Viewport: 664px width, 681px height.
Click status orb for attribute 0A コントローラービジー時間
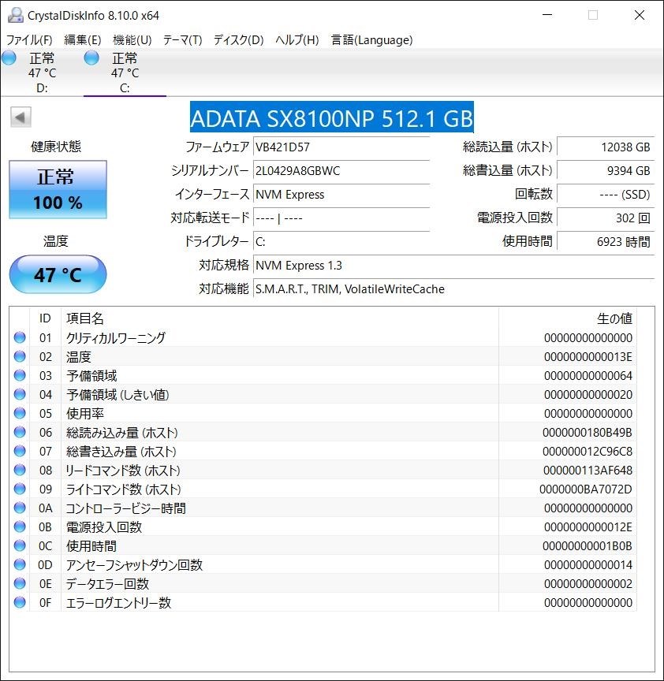(x=20, y=508)
